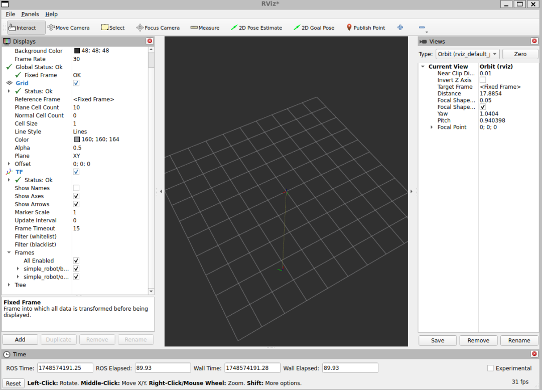Save the current view
Image resolution: width=542 pixels, height=390 pixels.
click(x=438, y=340)
